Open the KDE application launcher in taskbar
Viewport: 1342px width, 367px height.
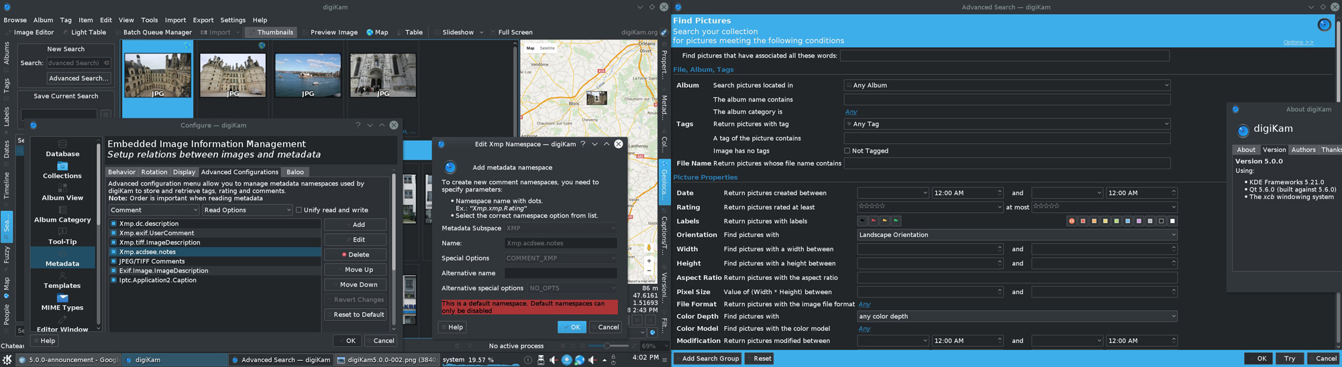[x=7, y=360]
